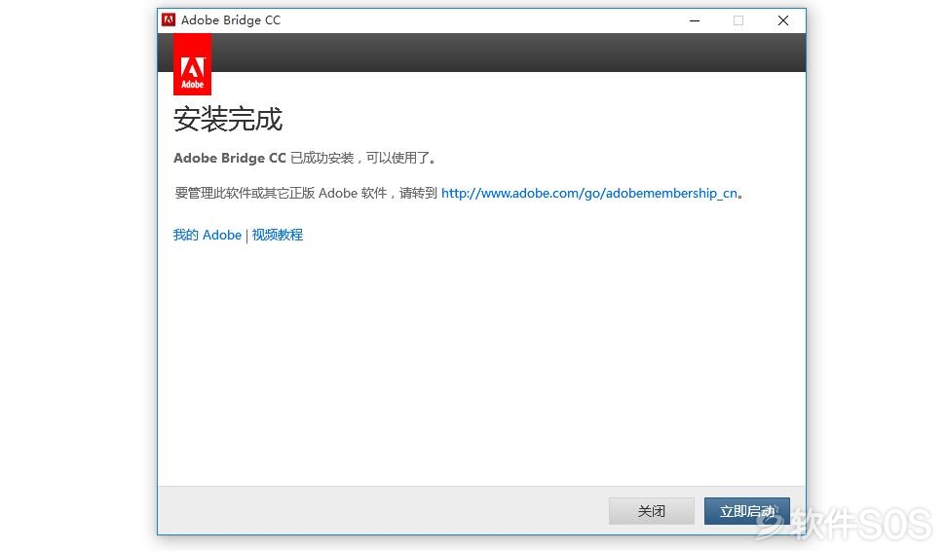Click the 要管理此软件 instruction text
Viewport: 946px width, 551px height.
tap(305, 193)
